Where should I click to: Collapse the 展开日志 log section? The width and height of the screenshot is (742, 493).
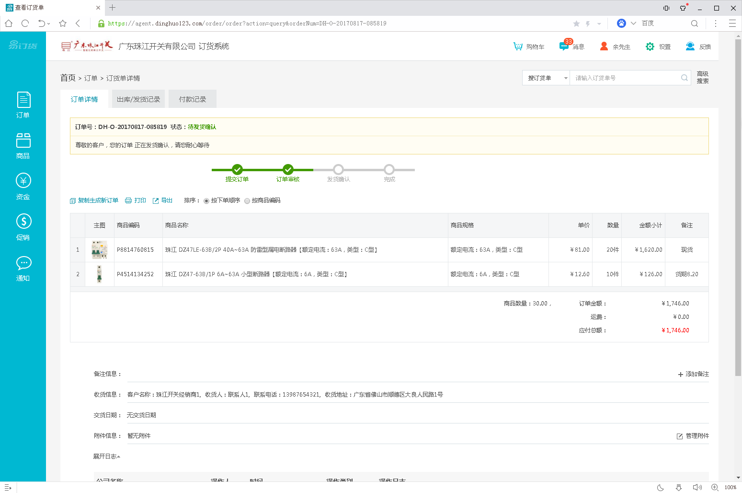pyautogui.click(x=106, y=457)
